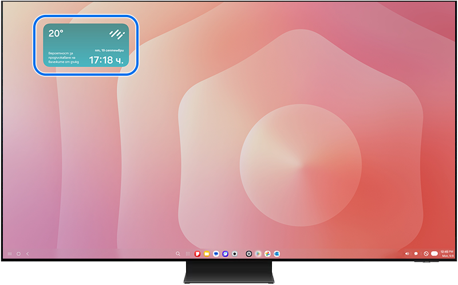Open the weather widget showing 20°
Image resolution: width=458 pixels, height=285 pixels.
point(86,45)
